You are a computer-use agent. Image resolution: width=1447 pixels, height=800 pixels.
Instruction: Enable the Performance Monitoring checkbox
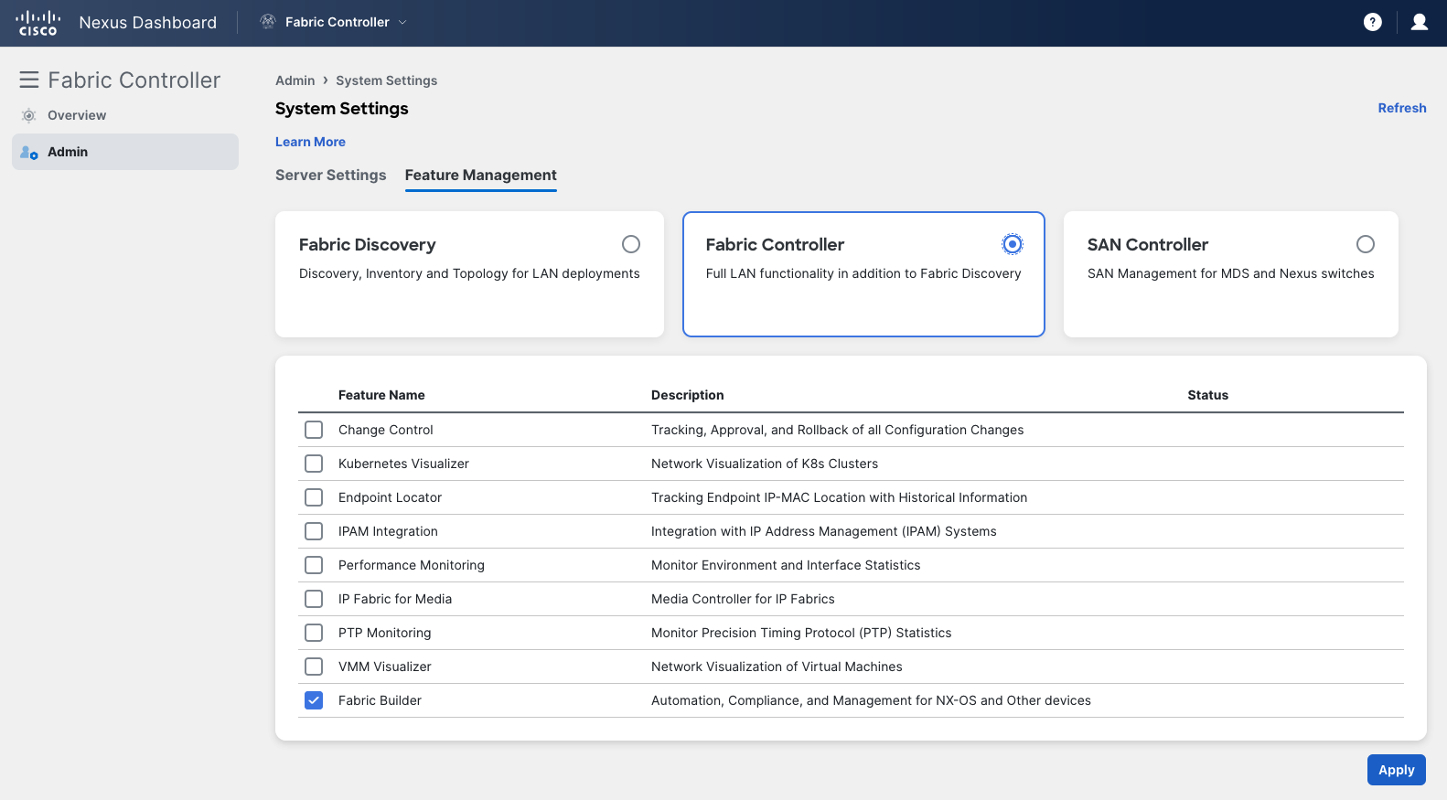click(314, 565)
